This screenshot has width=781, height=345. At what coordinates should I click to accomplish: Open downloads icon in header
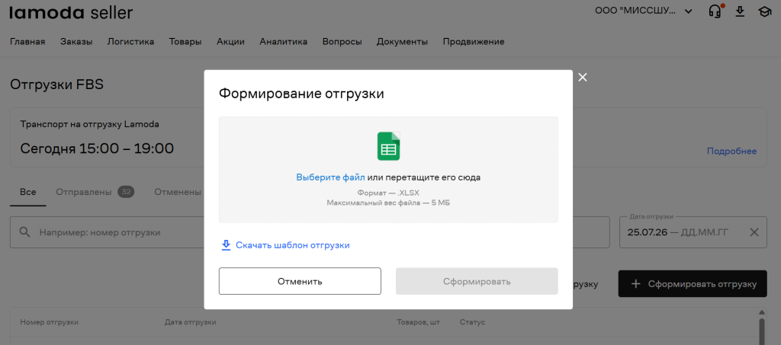coord(740,11)
